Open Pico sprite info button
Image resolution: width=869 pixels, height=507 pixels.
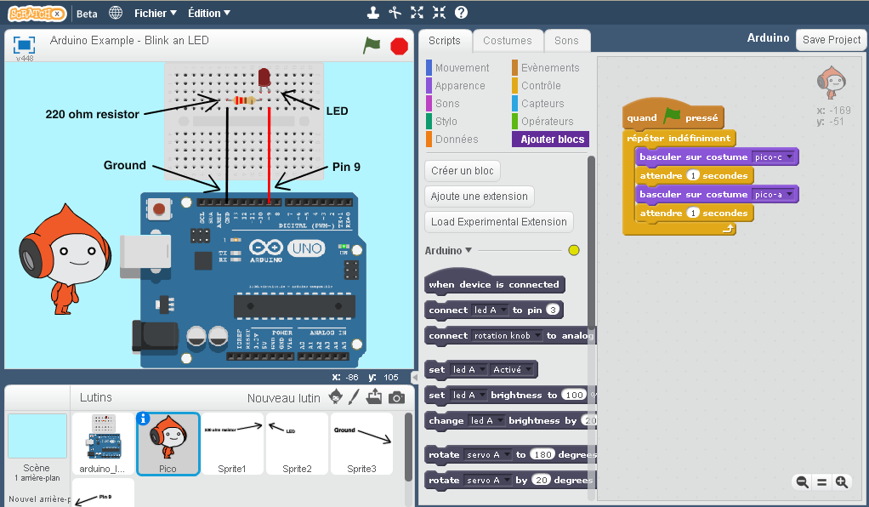[x=143, y=419]
